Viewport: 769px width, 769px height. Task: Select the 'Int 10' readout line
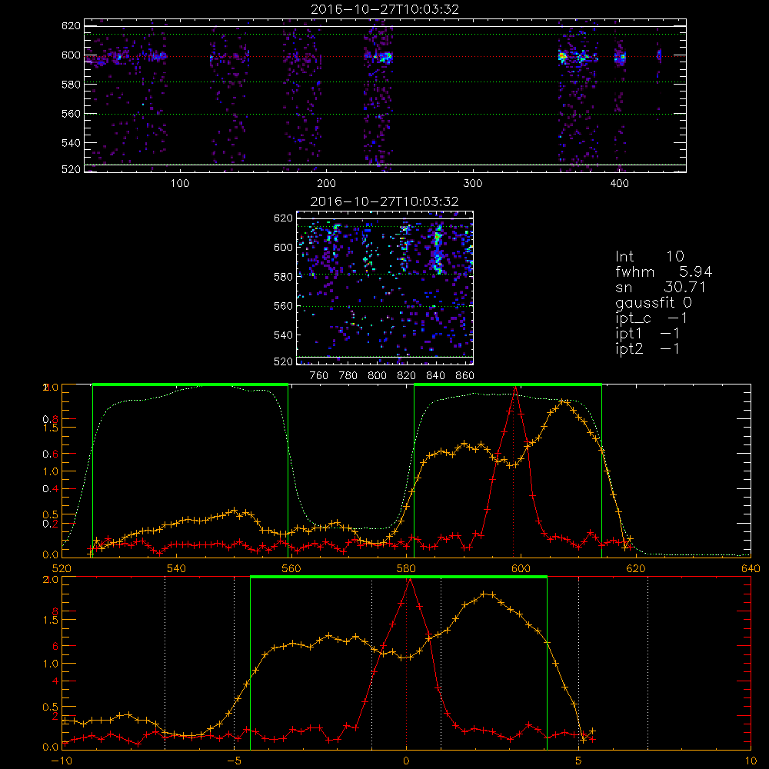649,256
